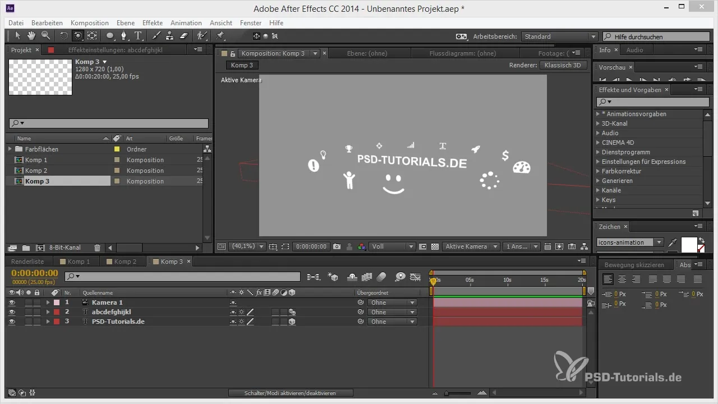Choose the Eraser tool
Viewport: 718px width, 404px height.
coord(183,36)
